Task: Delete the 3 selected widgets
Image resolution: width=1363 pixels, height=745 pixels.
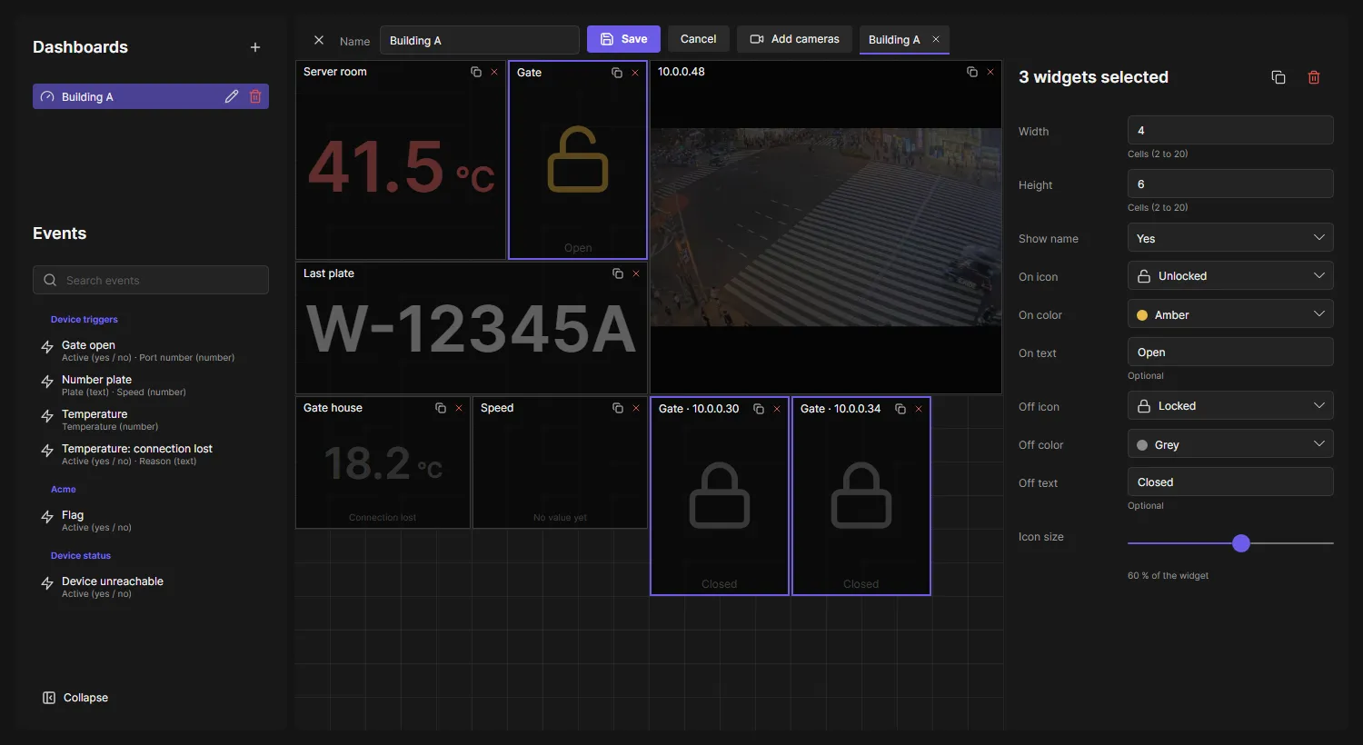Action: click(x=1314, y=77)
